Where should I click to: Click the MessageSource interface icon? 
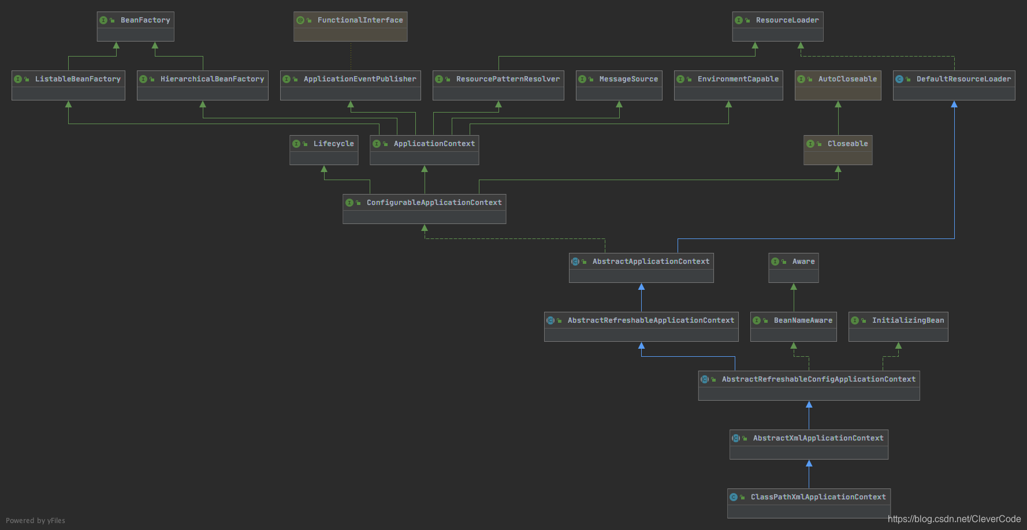(x=582, y=79)
